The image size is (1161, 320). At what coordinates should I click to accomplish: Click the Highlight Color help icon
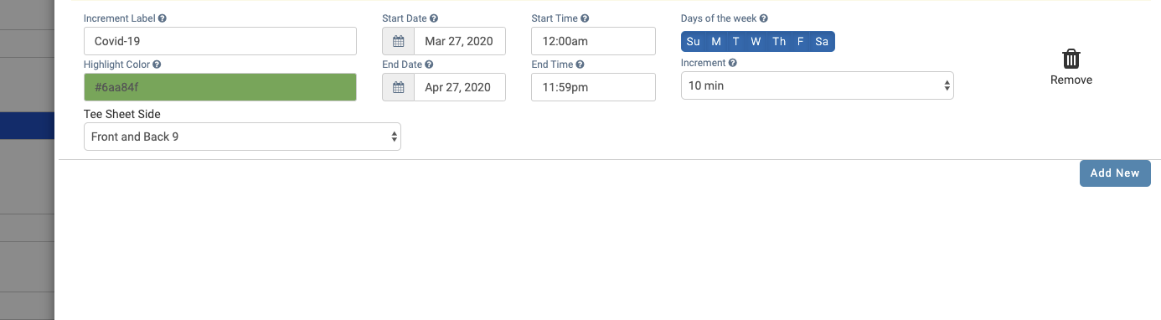(157, 65)
